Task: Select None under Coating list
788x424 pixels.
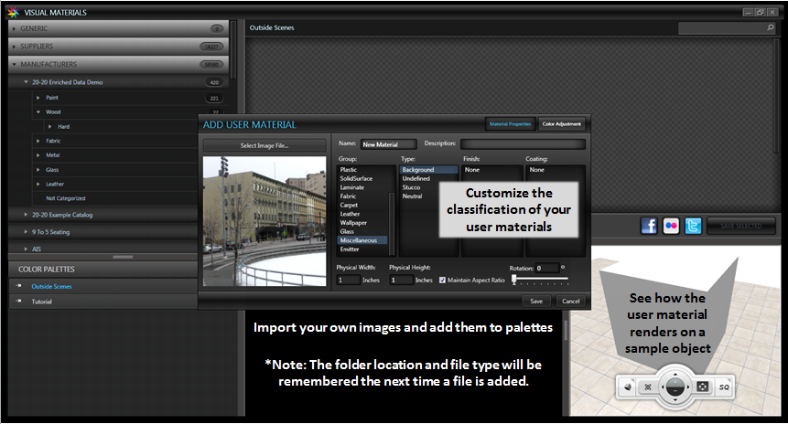Action: (536, 170)
